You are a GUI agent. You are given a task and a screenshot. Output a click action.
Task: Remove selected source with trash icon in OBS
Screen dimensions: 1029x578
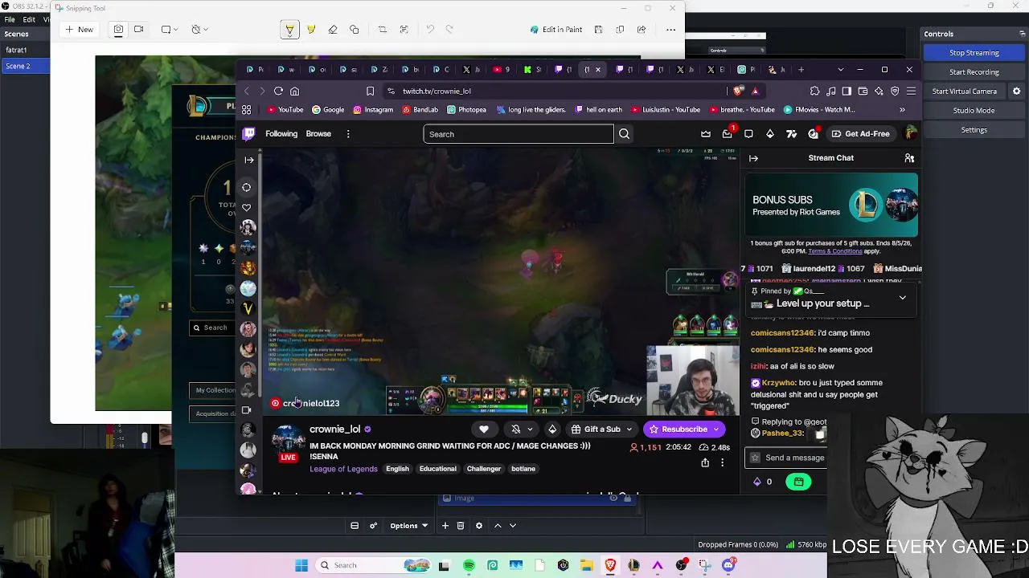tap(461, 526)
